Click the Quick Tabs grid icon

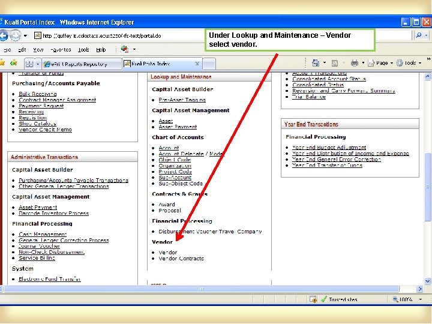[29, 64]
